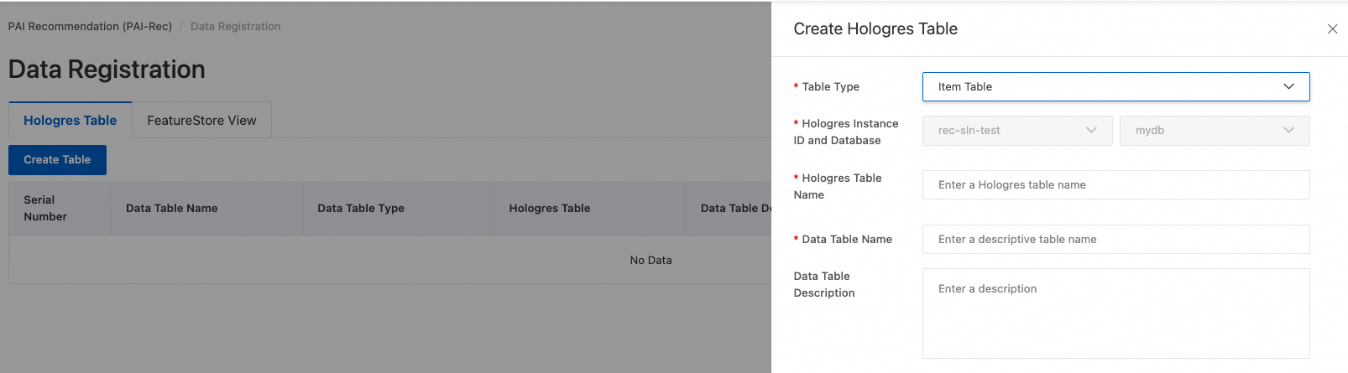
Task: Select the Serial Number column header
Action: 45,208
